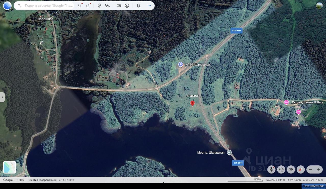The width and height of the screenshot is (326, 189).
Task: Focus the Google Earth search field
Action: pos(49,6)
